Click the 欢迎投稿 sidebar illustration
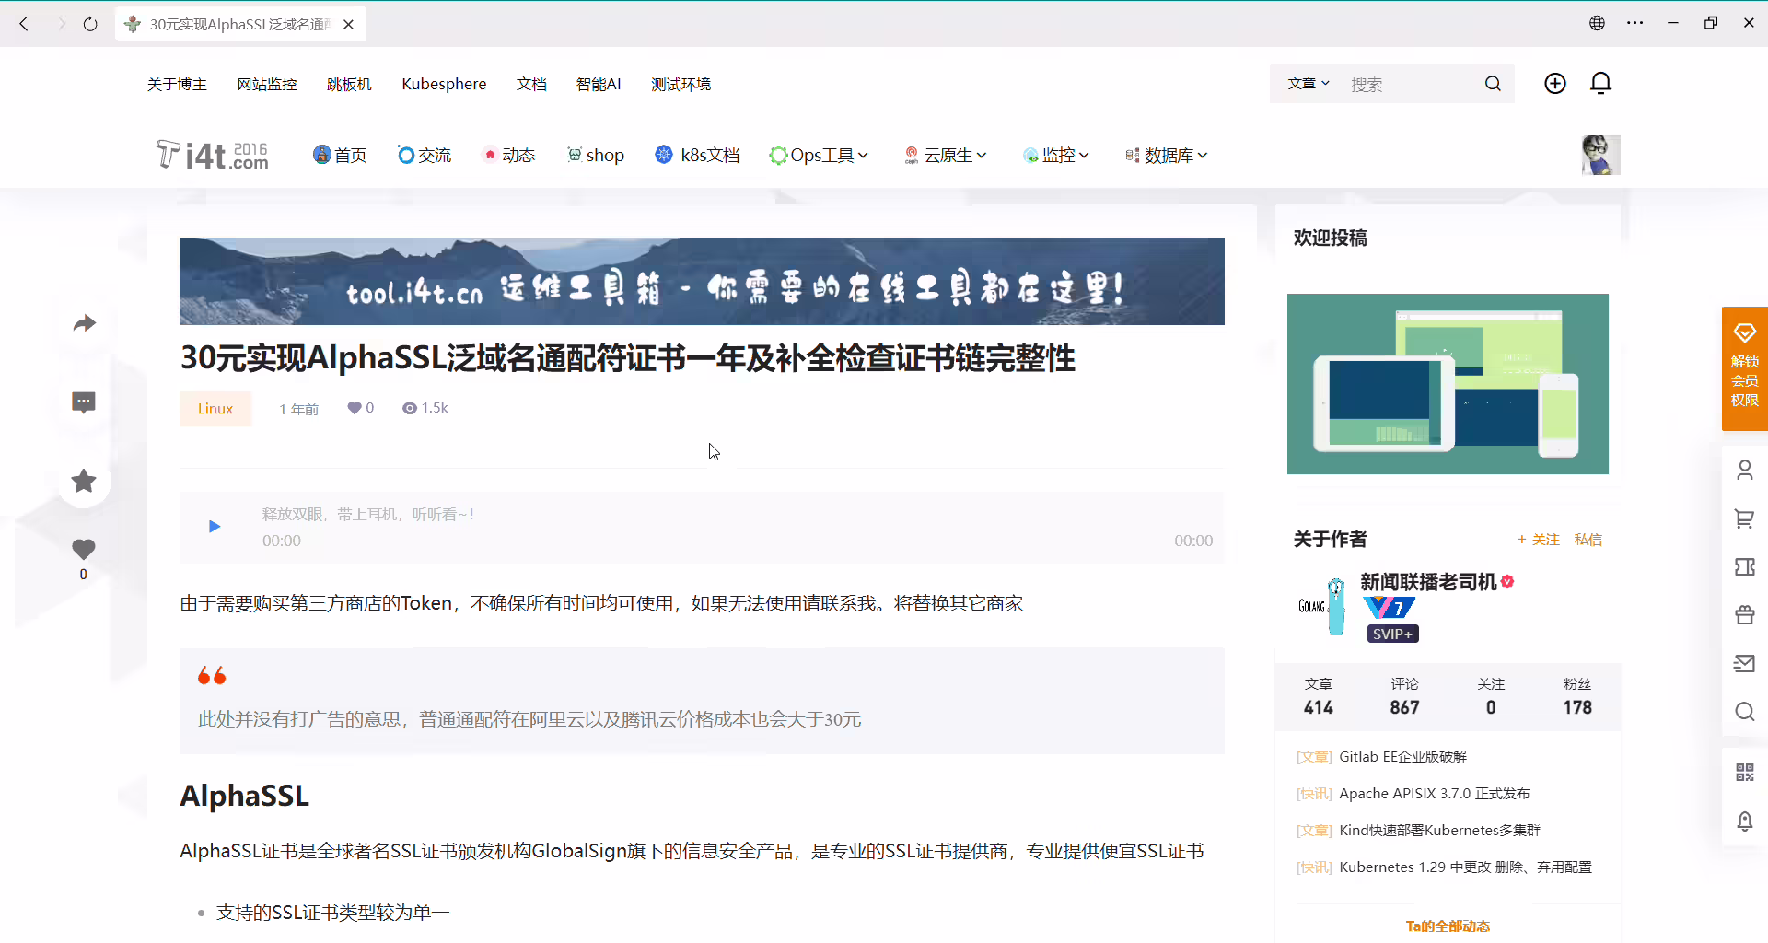1768x943 pixels. click(x=1448, y=384)
